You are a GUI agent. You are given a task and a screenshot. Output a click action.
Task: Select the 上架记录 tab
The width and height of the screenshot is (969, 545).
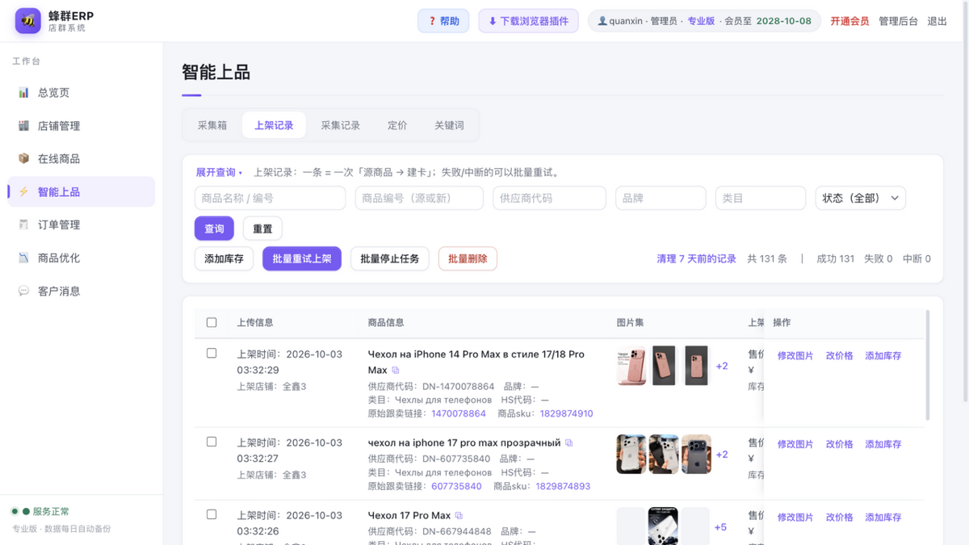[274, 125]
